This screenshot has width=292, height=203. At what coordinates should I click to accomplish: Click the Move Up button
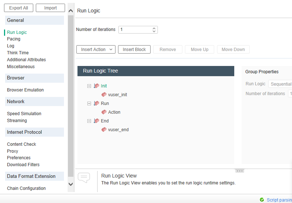[x=200, y=50]
